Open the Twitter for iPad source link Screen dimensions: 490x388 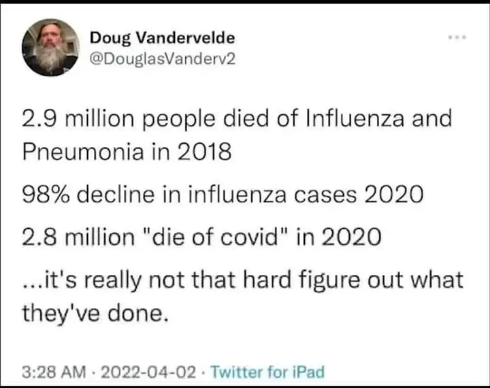pos(267,372)
